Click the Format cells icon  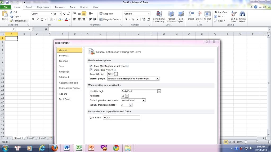[207, 14]
